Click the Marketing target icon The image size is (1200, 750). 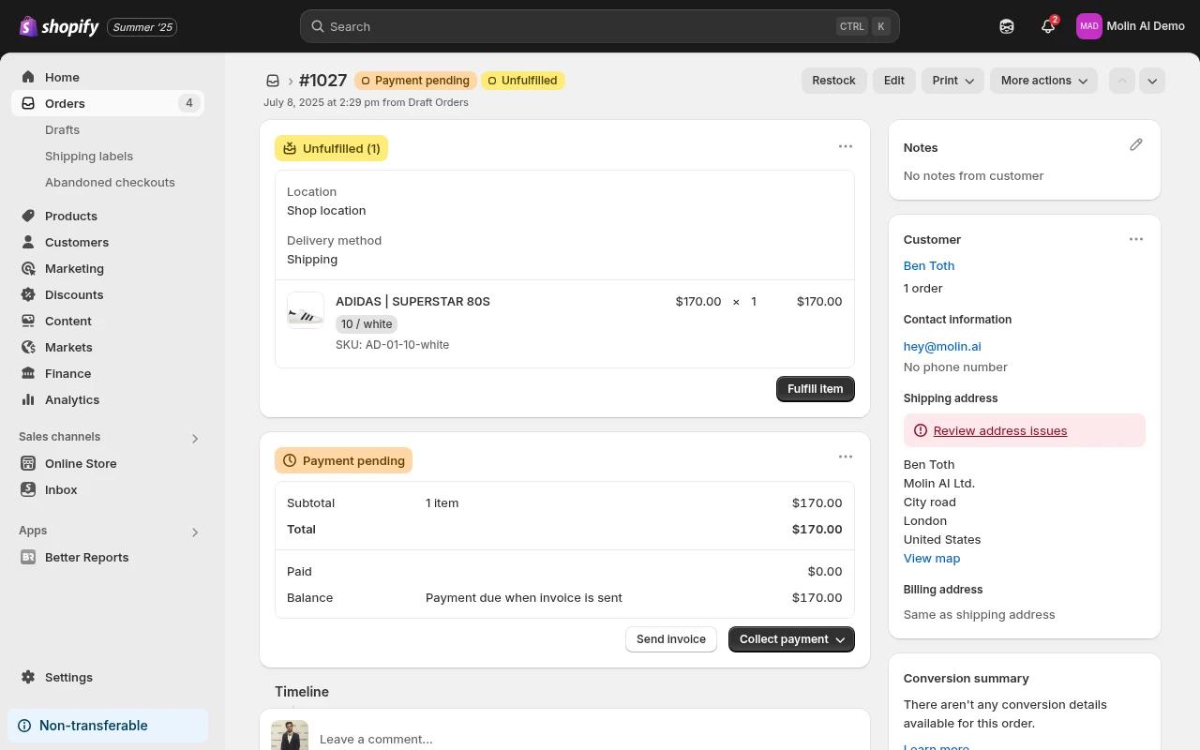click(28, 268)
